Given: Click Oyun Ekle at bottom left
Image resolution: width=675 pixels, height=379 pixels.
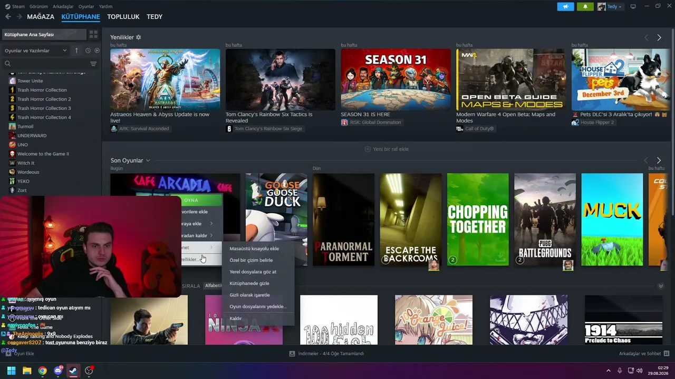Looking at the screenshot, I should click(x=20, y=354).
